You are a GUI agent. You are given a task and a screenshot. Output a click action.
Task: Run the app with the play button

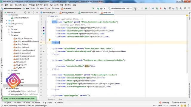135,9
